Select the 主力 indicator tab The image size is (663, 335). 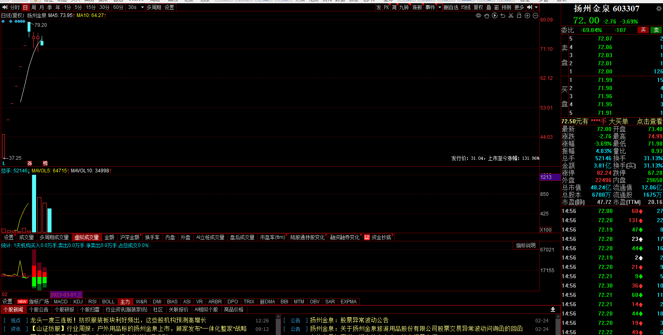coord(125,301)
